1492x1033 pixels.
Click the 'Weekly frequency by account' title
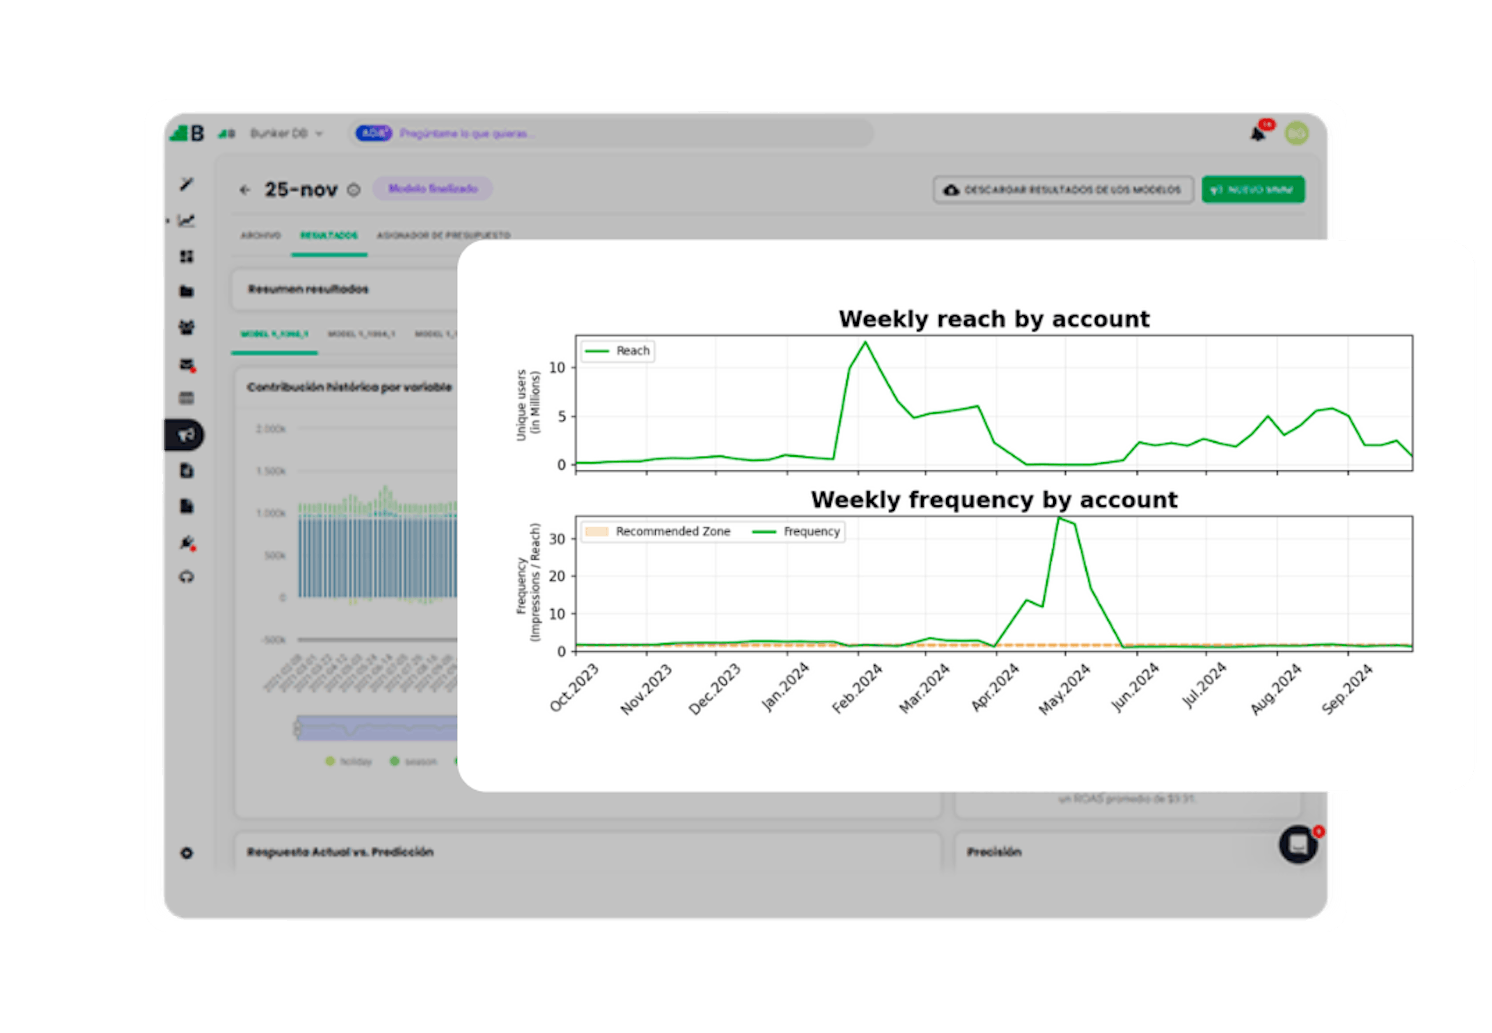(x=994, y=500)
